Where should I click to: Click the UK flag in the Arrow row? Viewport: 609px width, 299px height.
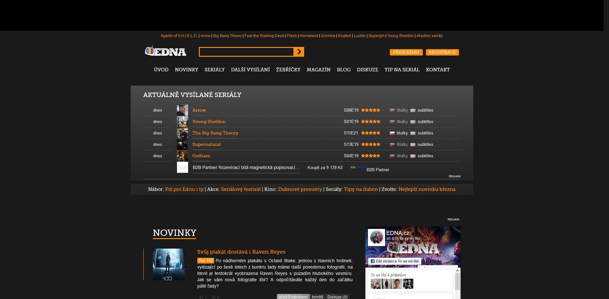point(413,110)
